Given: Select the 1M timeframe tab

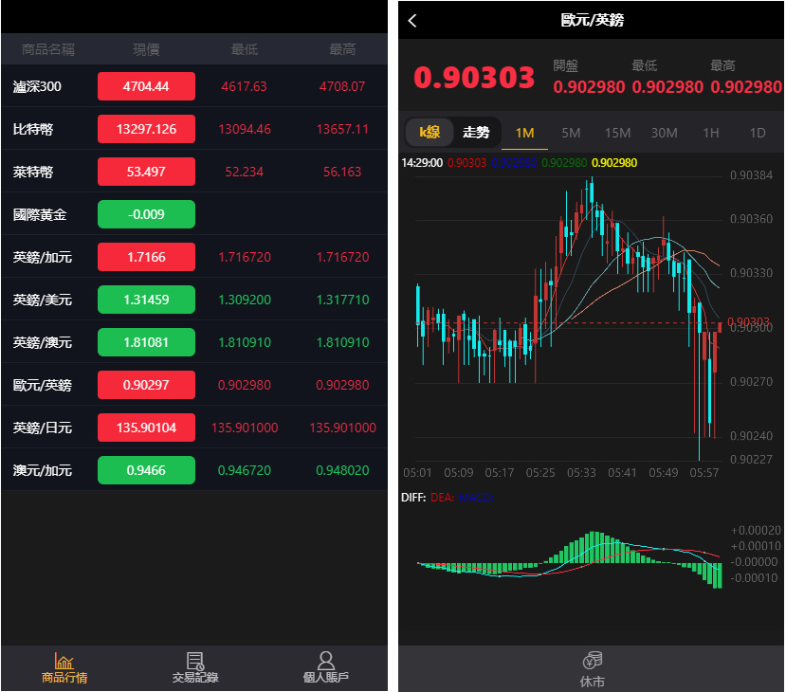Looking at the screenshot, I should pos(525,133).
